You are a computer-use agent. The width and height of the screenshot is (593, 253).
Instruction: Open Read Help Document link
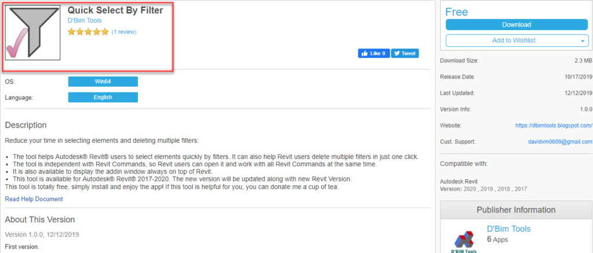(x=34, y=199)
